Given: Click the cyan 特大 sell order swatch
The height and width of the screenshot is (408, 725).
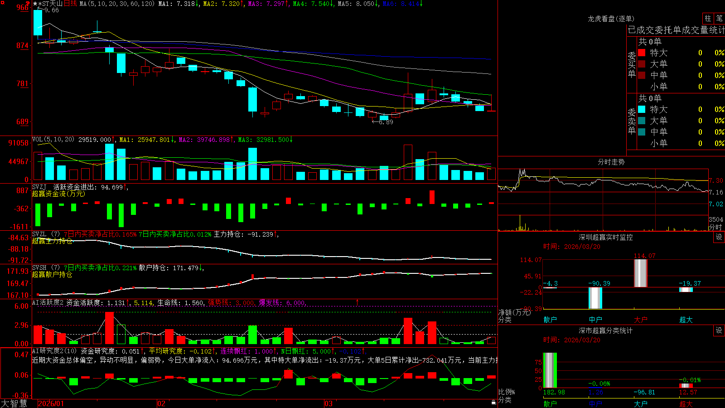Looking at the screenshot, I should click(642, 109).
